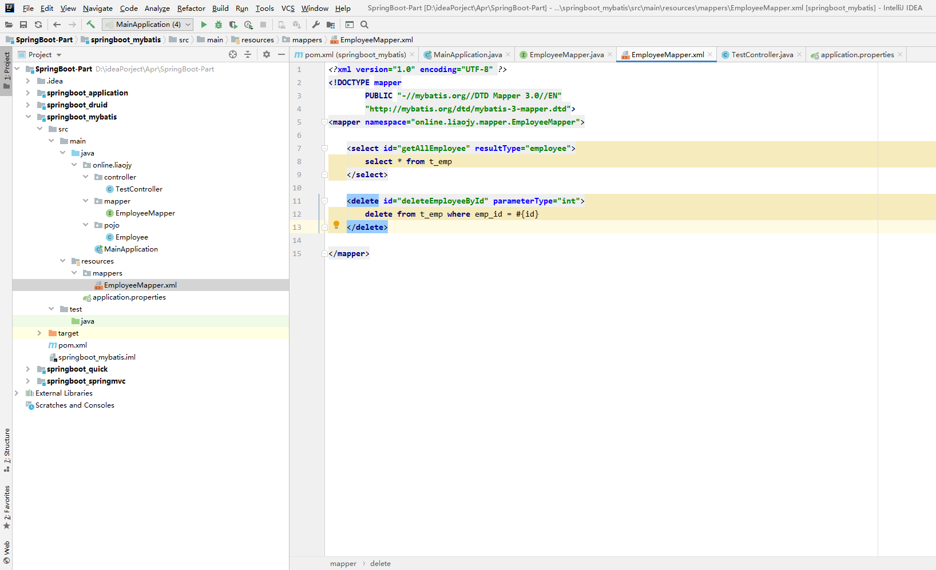The image size is (936, 570).
Task: Expand the springboot_druid module
Action: pyautogui.click(x=28, y=105)
